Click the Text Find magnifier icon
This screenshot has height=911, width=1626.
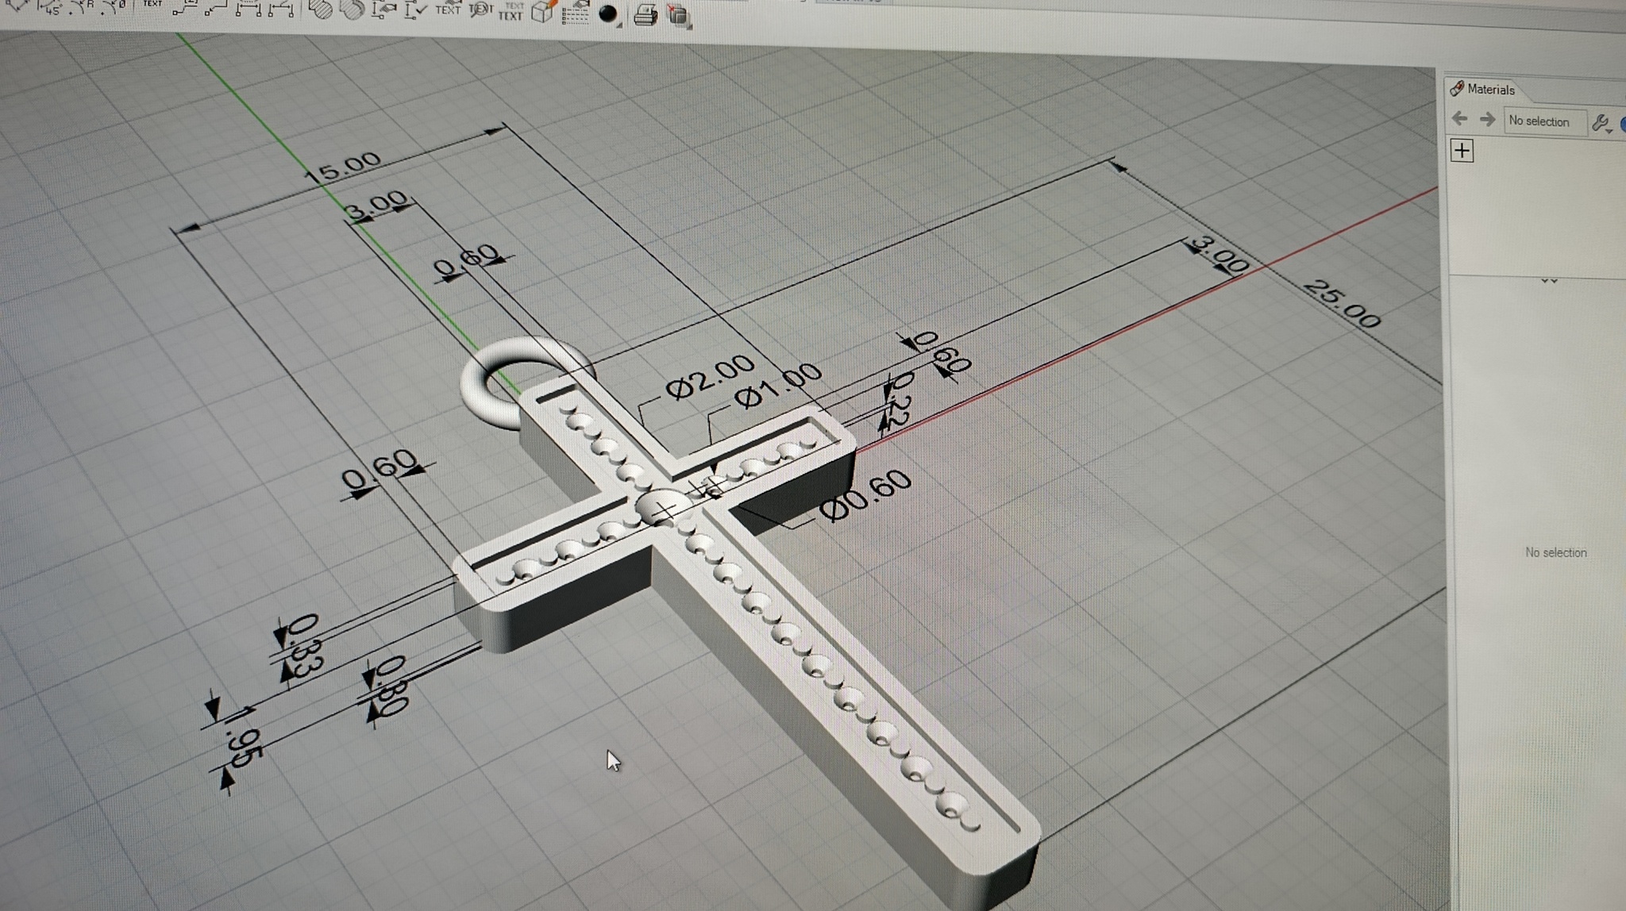(x=480, y=10)
